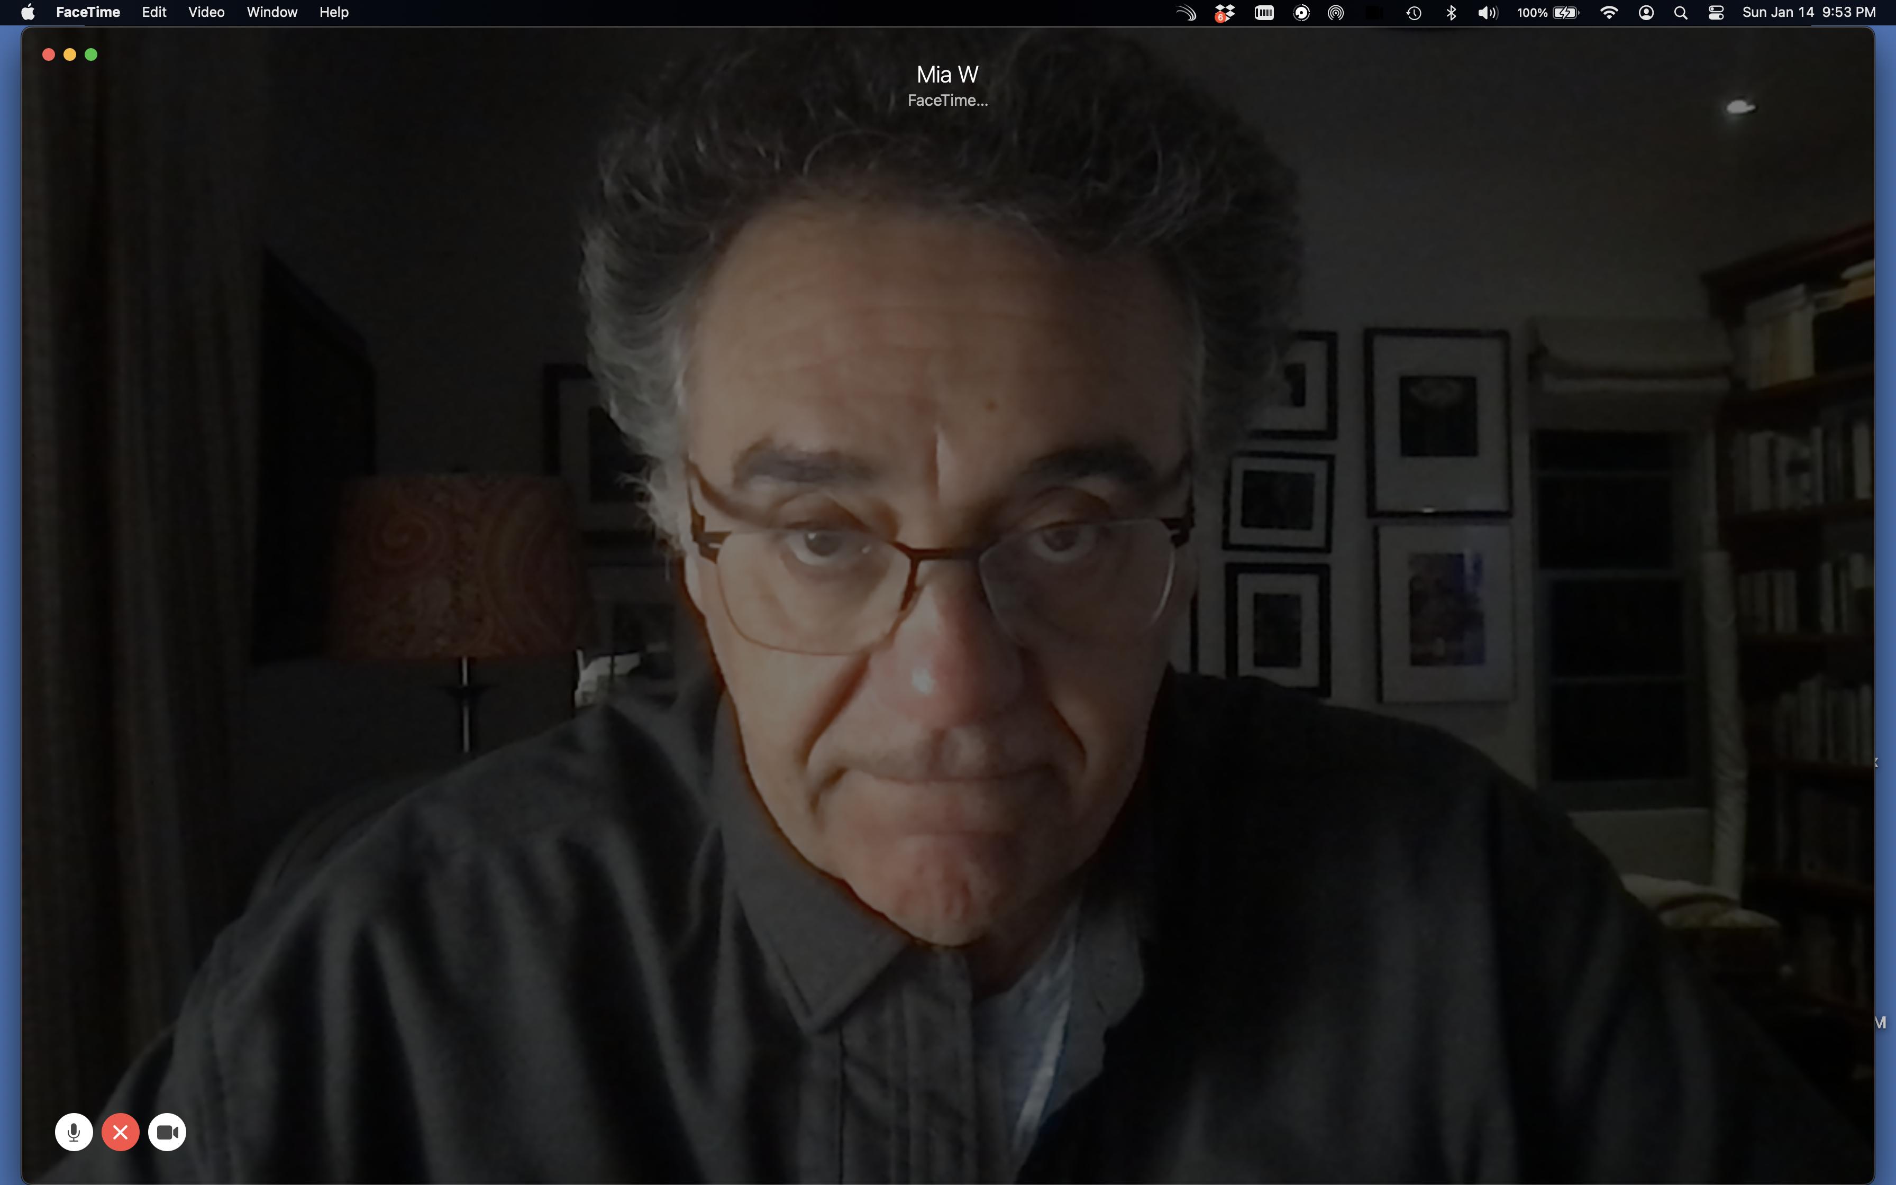
Task: Open the Wi-Fi status menu
Action: tap(1608, 13)
